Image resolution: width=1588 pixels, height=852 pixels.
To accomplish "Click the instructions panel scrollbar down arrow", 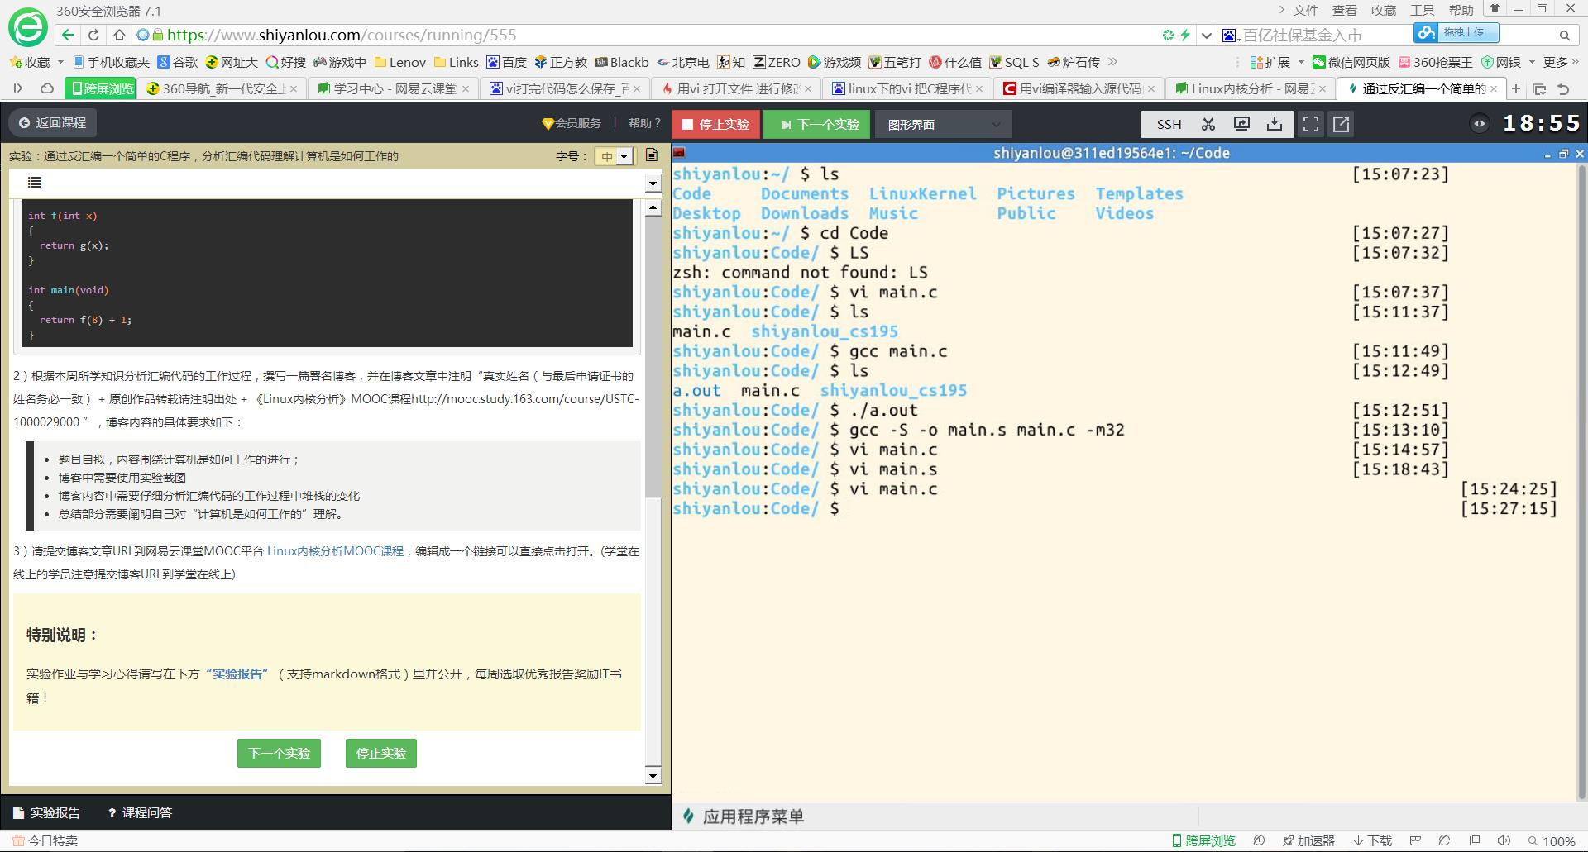I will 653,775.
